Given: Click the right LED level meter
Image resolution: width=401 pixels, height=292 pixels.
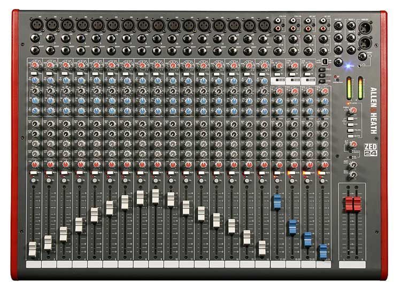Looking at the screenshot, I should pos(360,88).
